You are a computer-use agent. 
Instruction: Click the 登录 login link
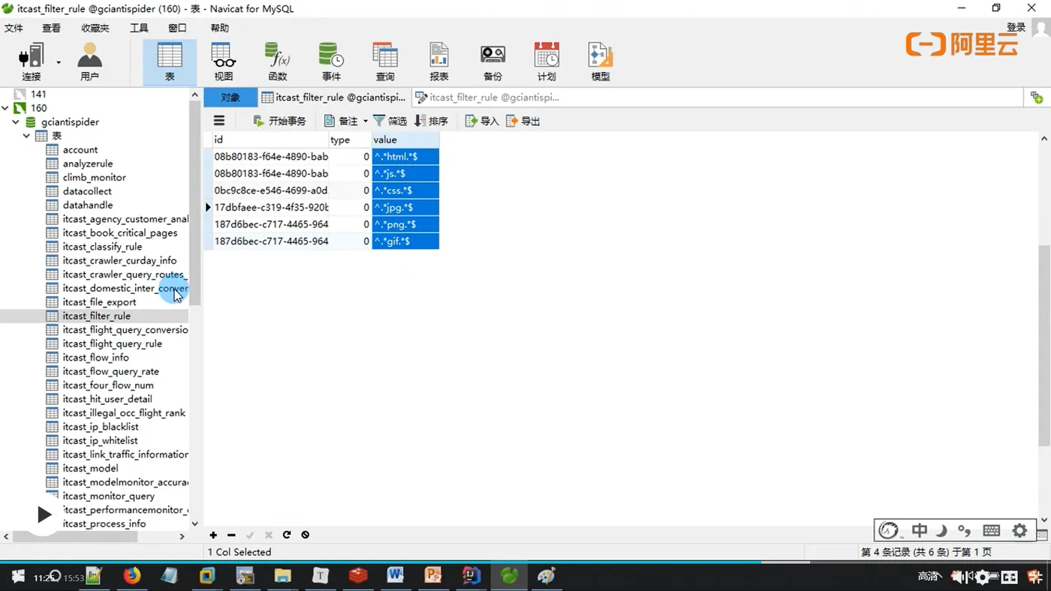point(1016,27)
